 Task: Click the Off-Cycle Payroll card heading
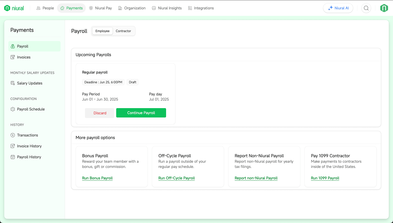coord(175,156)
